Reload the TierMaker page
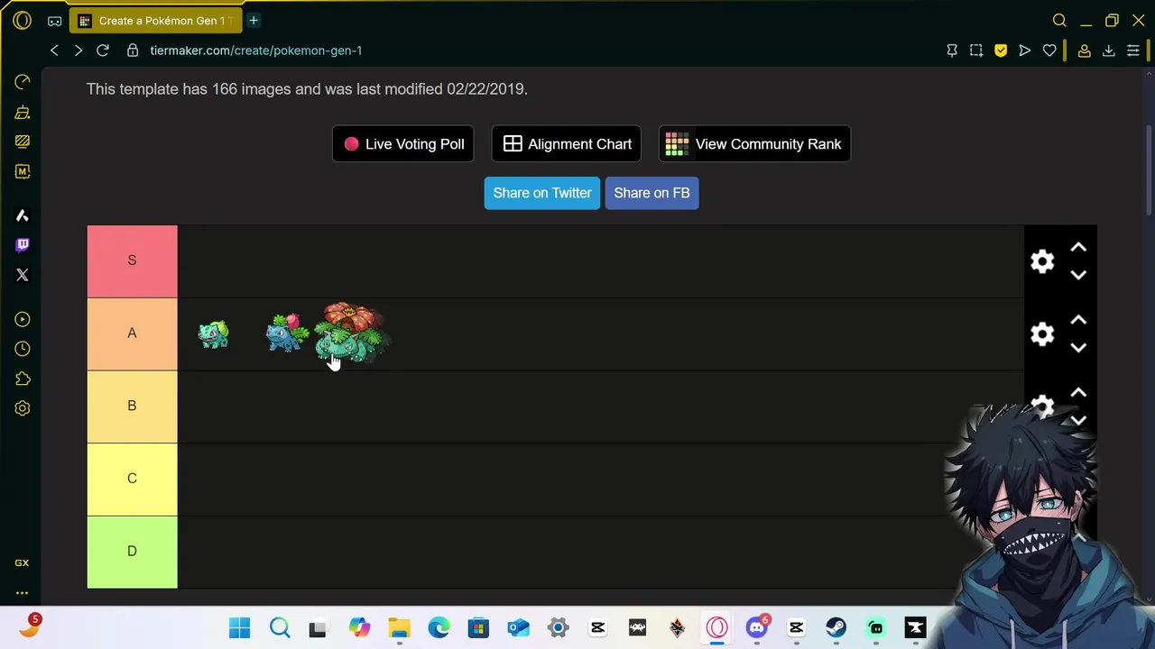 click(103, 50)
